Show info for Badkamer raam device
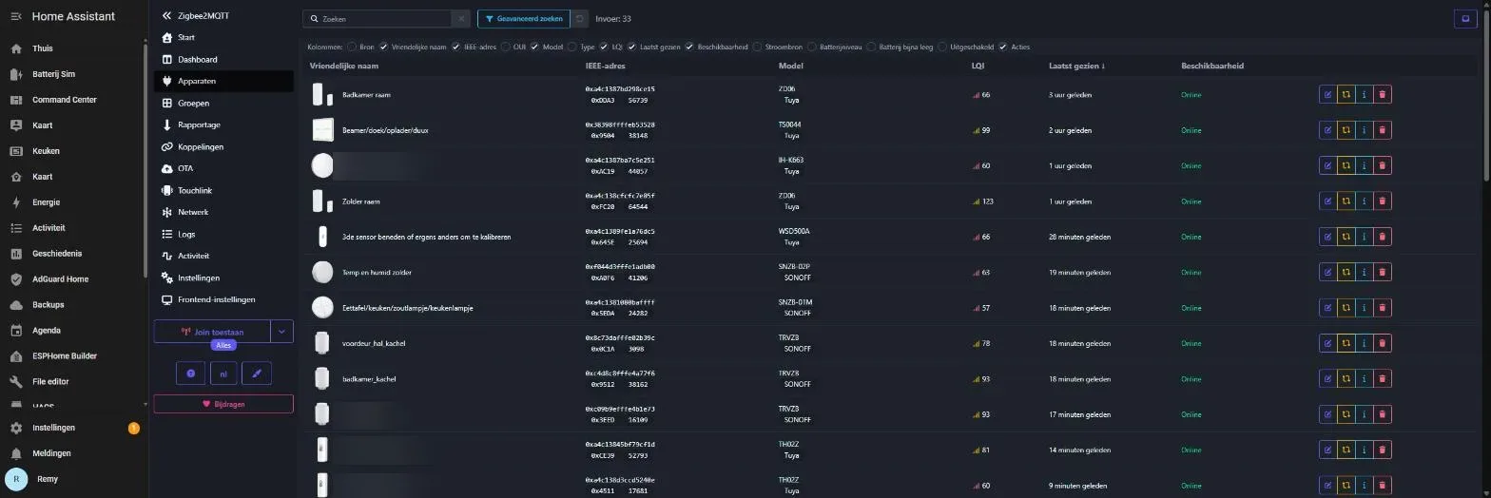1491x498 pixels. pyautogui.click(x=1364, y=94)
